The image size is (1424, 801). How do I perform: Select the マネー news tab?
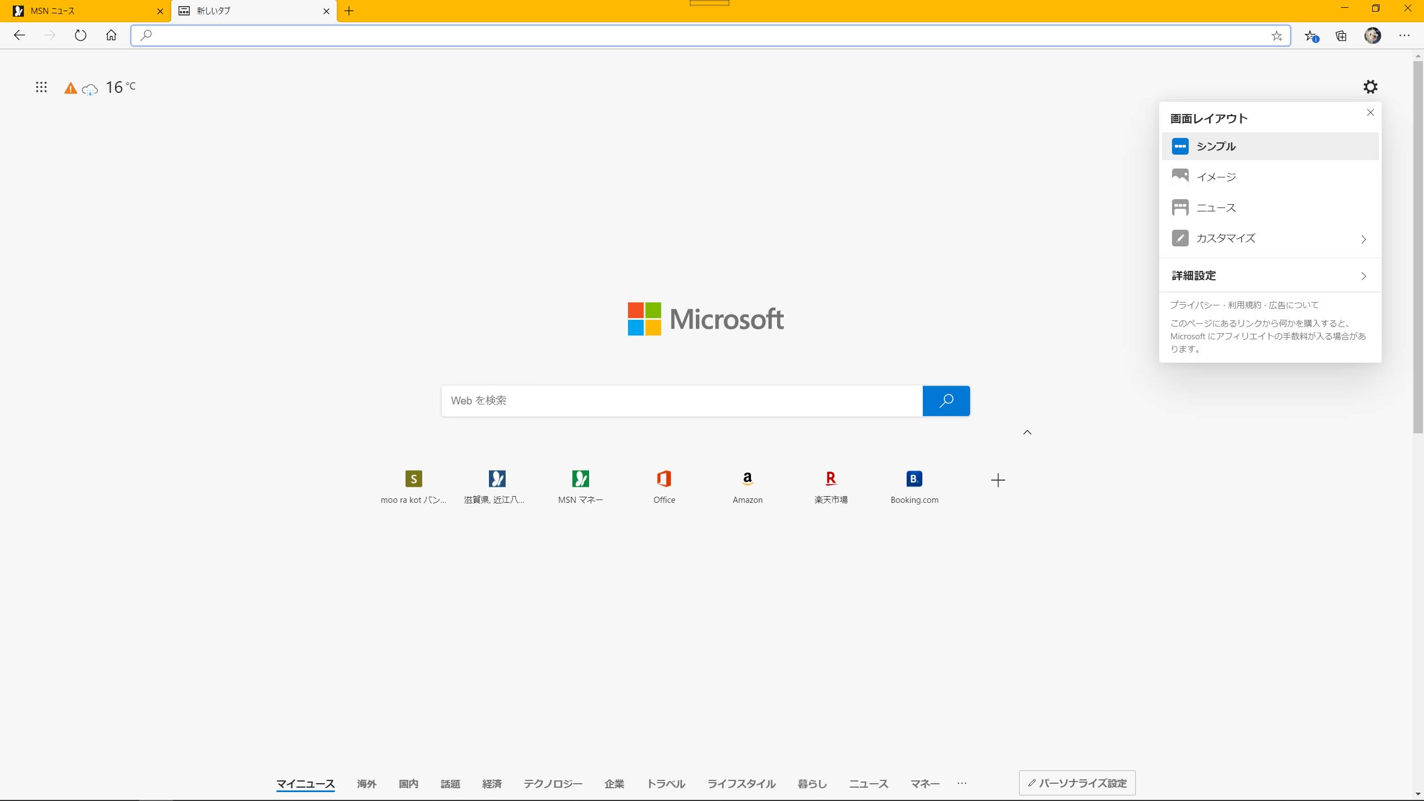pos(925,784)
